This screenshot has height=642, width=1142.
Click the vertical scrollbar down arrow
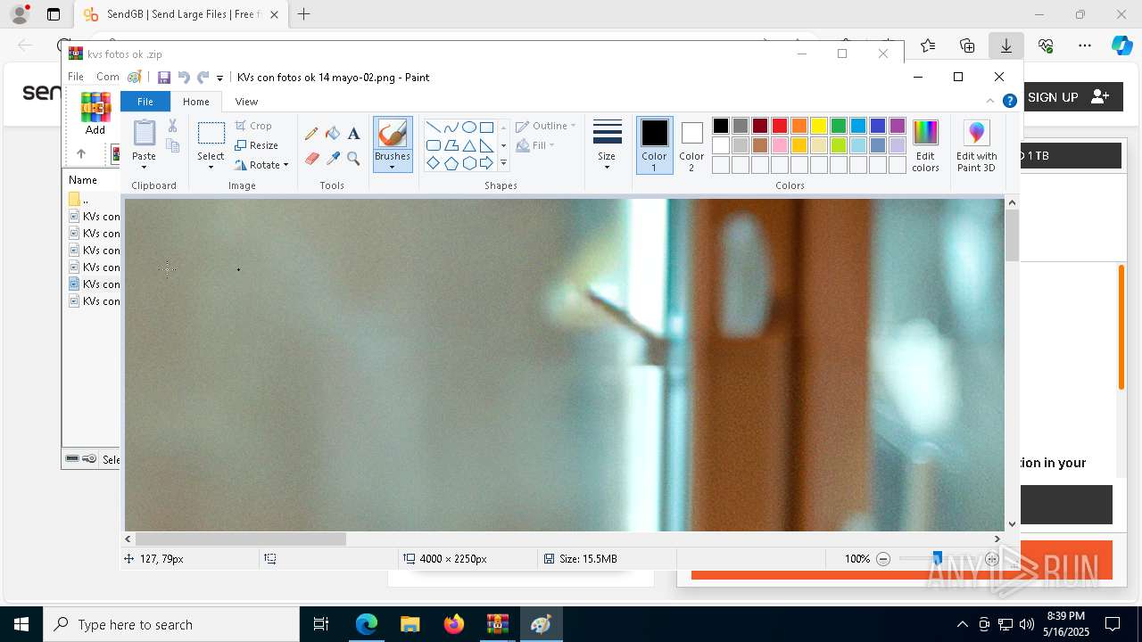[x=1012, y=524]
